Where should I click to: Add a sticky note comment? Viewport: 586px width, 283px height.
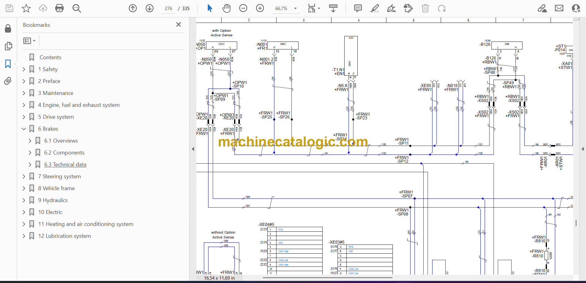(358, 8)
